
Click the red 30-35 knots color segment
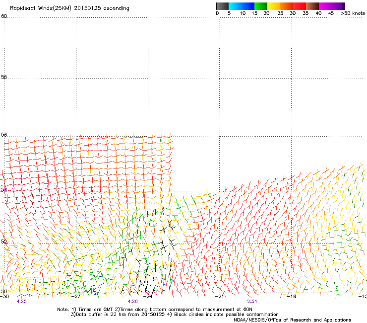(x=300, y=6)
